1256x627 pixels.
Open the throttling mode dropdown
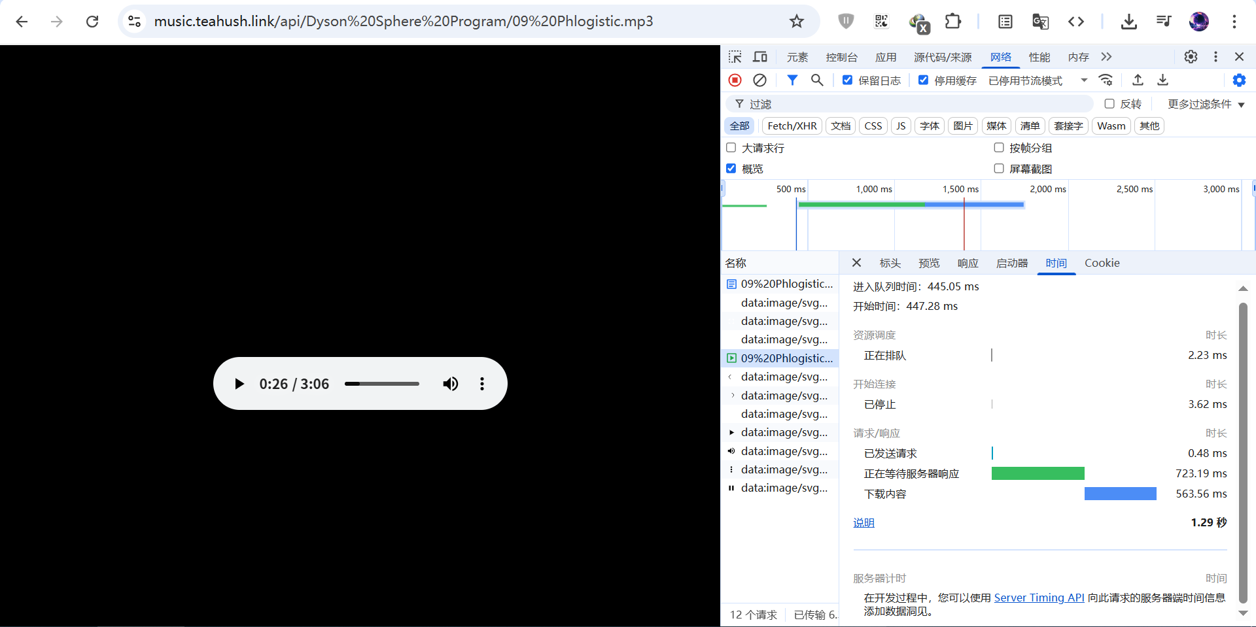pos(1038,80)
